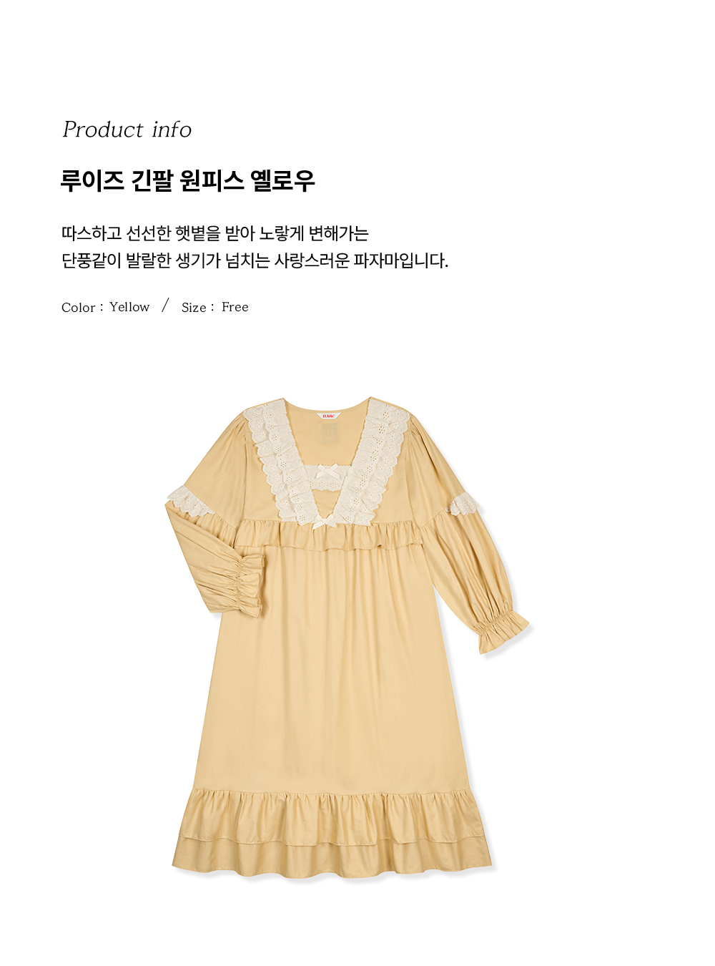
Task: Select the 'Color : Yellow' label
Action: pyautogui.click(x=106, y=307)
